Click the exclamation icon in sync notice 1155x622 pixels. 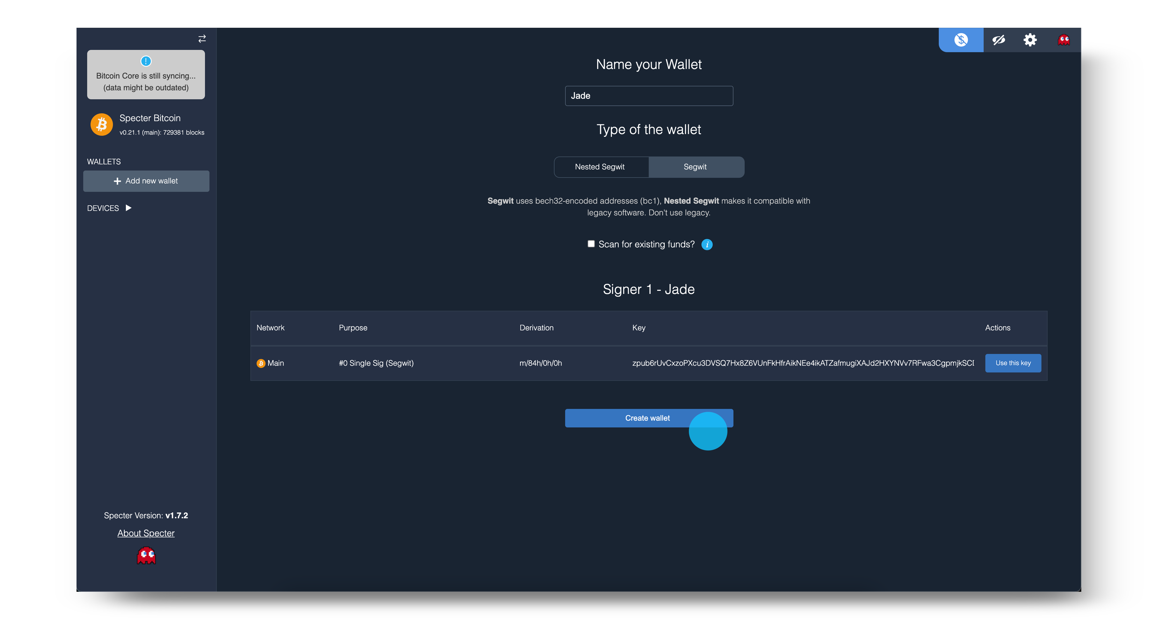pyautogui.click(x=146, y=61)
